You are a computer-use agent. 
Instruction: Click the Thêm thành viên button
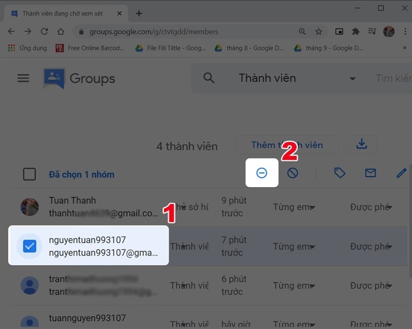click(287, 144)
